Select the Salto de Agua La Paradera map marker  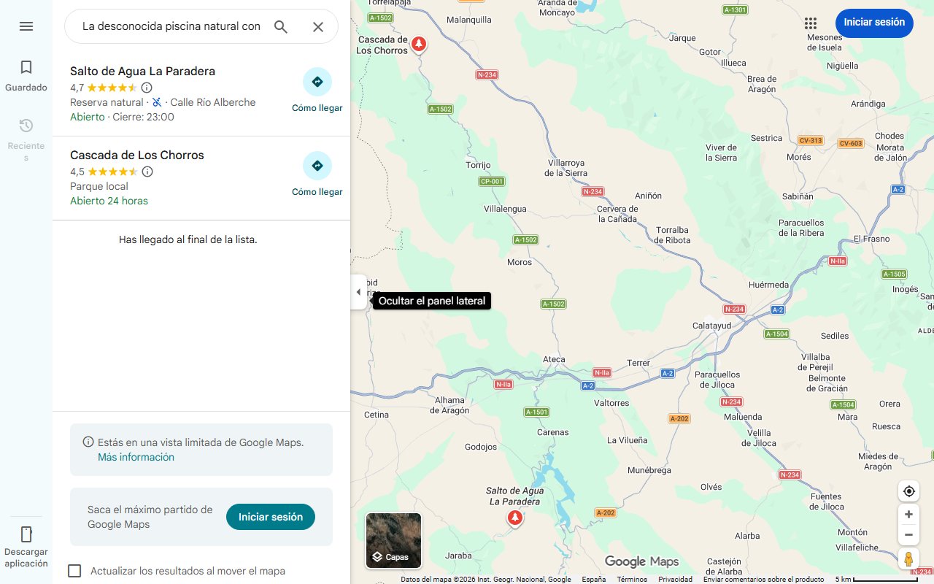(x=514, y=517)
